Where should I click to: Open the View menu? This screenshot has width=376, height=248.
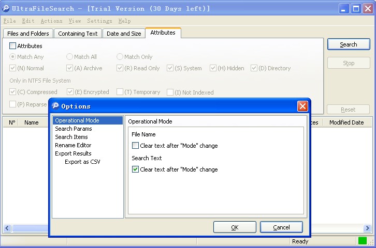point(75,21)
